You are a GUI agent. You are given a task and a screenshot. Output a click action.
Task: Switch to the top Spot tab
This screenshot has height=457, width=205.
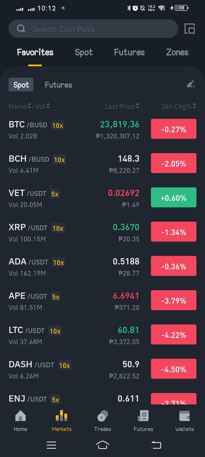(x=84, y=52)
